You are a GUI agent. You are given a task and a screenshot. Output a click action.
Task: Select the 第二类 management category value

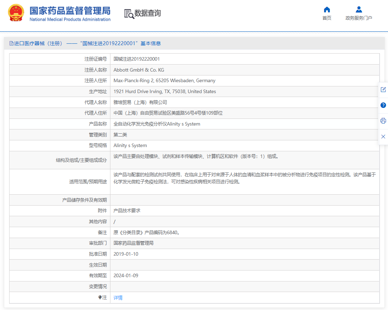[x=120, y=135]
